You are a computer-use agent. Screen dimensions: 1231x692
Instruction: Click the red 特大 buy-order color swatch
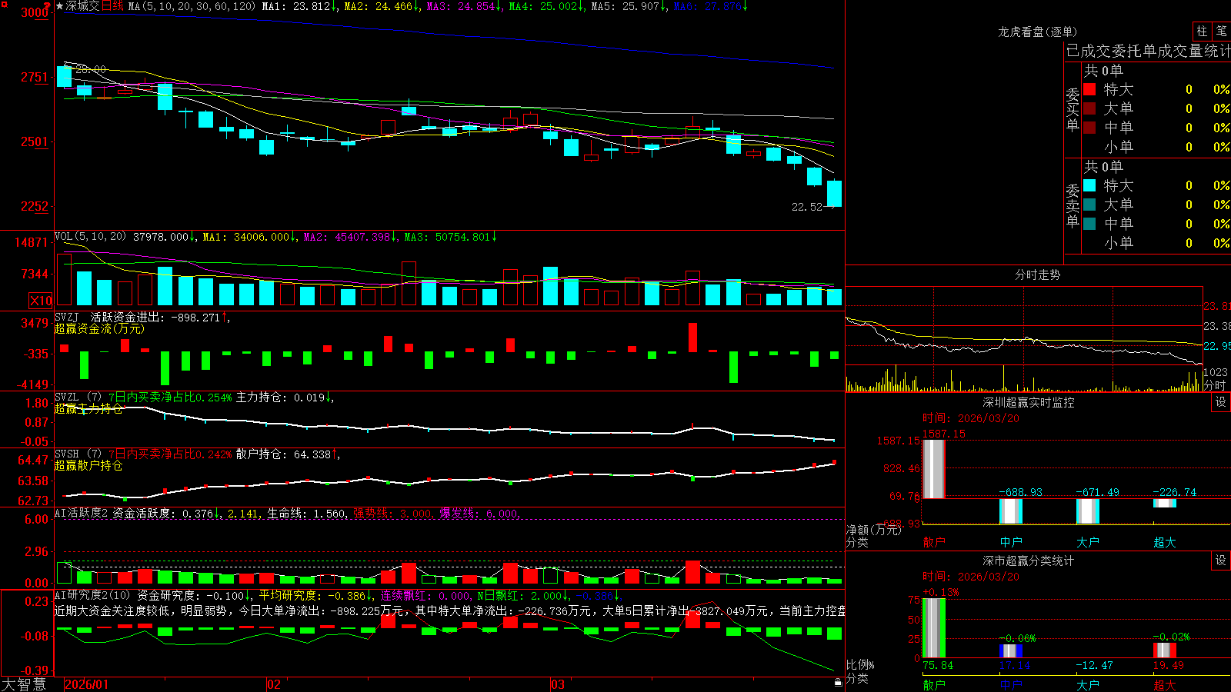[1089, 89]
